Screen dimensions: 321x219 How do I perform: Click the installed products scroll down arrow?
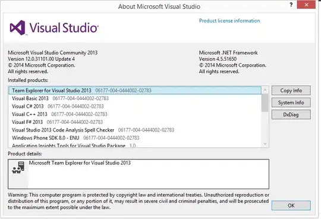[265, 143]
